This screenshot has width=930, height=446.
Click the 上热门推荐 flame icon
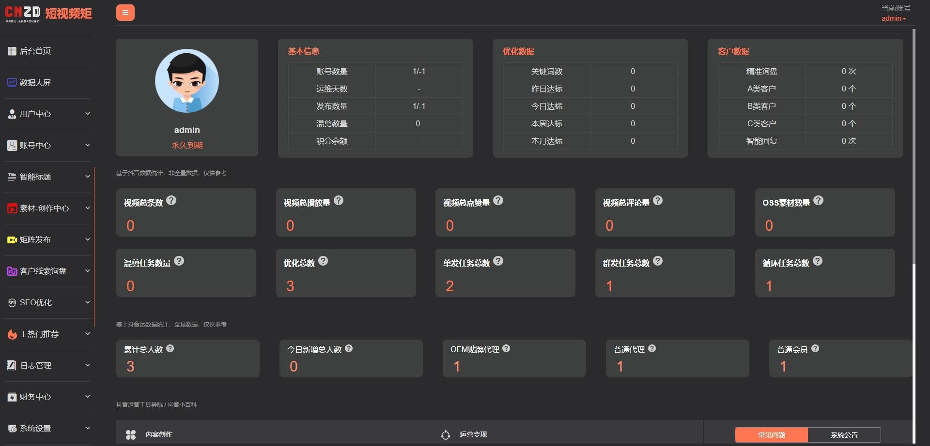(12, 334)
